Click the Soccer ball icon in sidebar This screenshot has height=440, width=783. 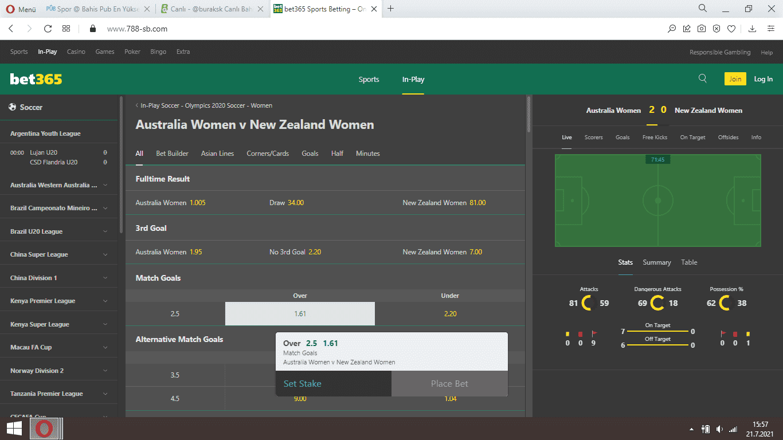[x=12, y=107]
